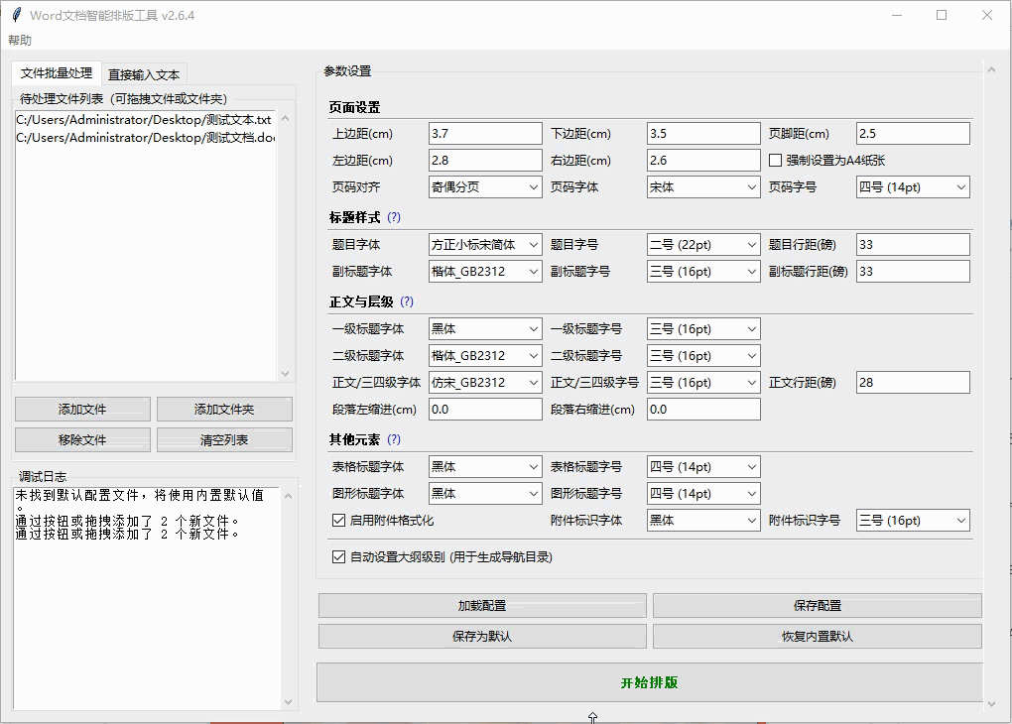The image size is (1012, 724).
Task: Click 右边距 input field
Action: tap(703, 160)
